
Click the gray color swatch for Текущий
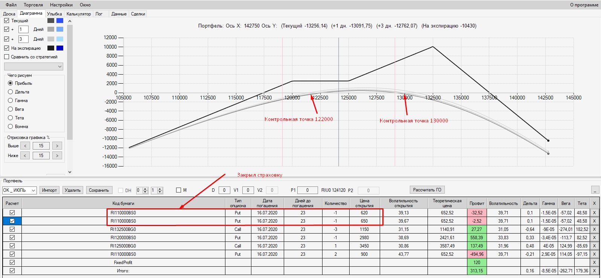click(51, 21)
